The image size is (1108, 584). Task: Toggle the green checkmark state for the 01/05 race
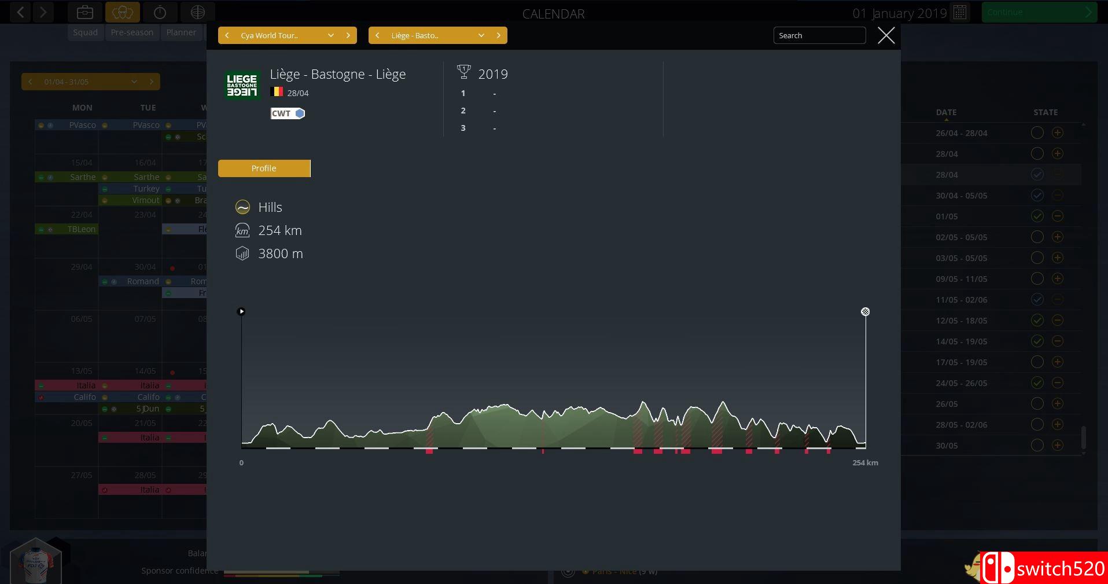coord(1037,216)
